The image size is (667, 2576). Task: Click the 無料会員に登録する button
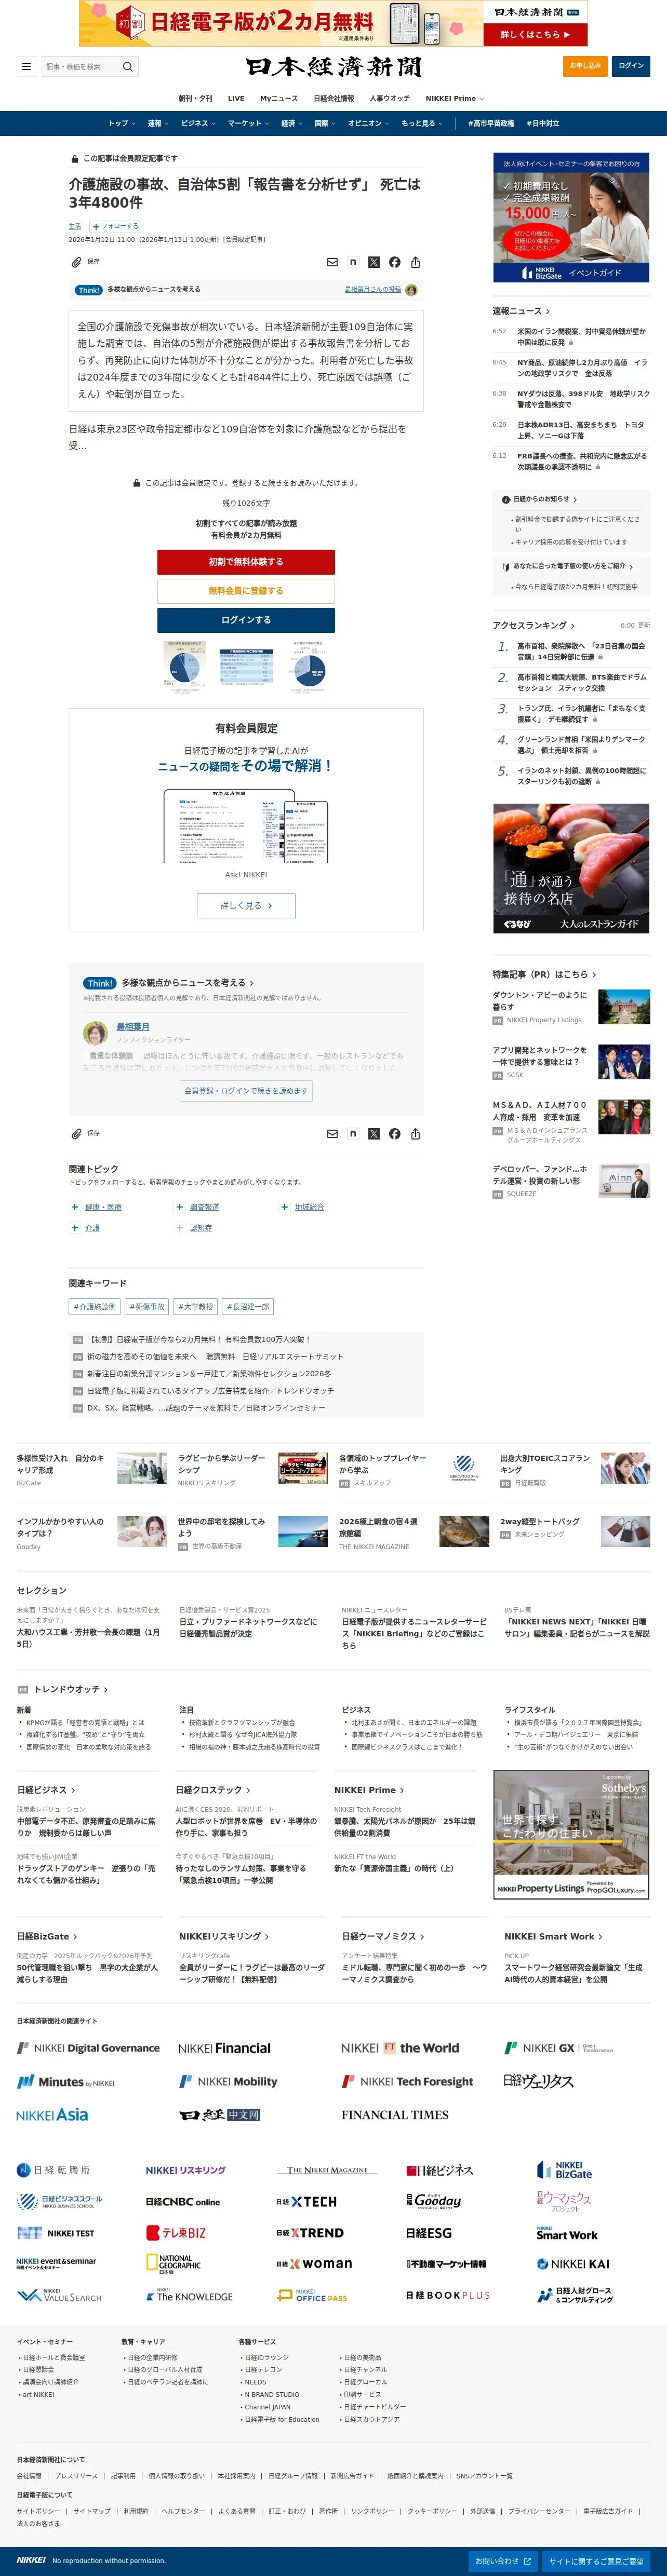[246, 591]
